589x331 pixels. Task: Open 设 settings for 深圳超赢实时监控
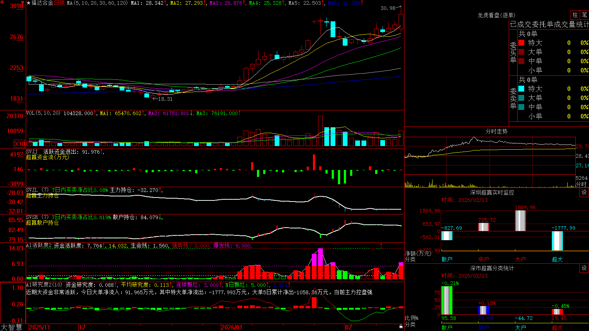(x=584, y=192)
